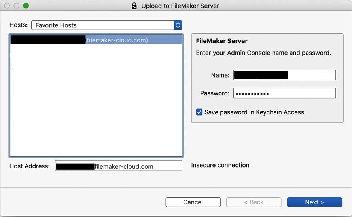Click the Admin Console Name field
352x217 pixels.
pyautogui.click(x=284, y=75)
